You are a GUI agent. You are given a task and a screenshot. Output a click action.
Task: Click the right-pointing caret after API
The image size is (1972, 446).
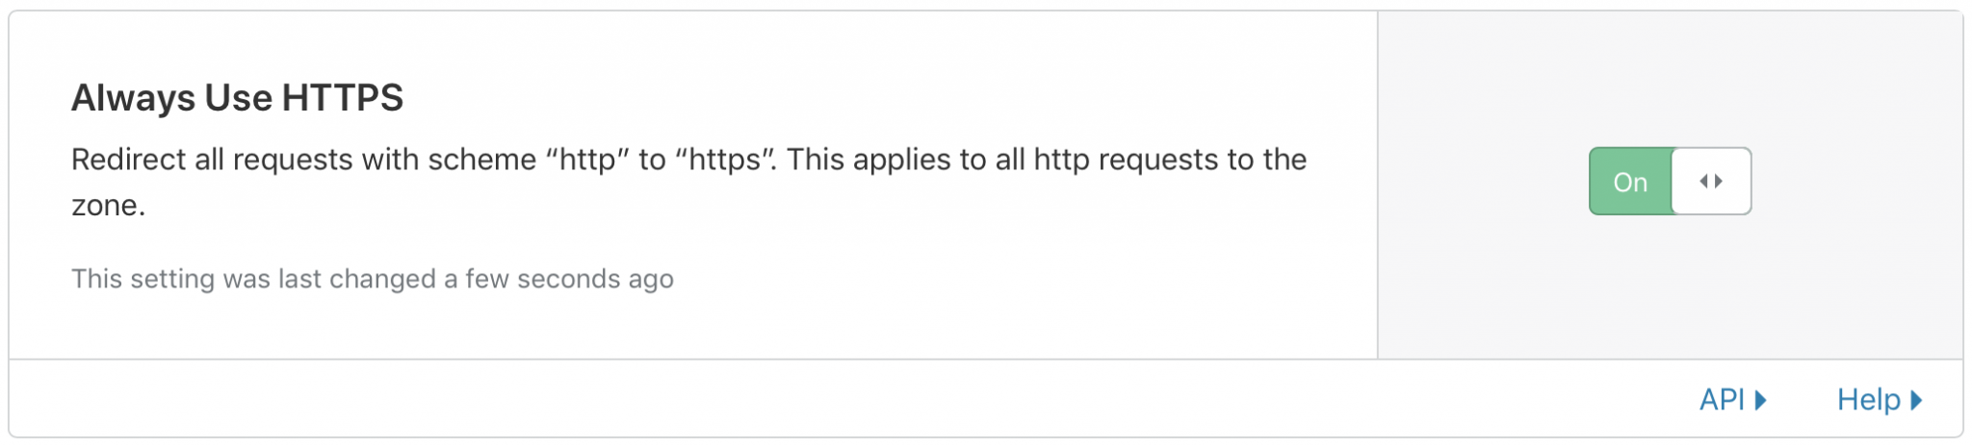[1760, 400]
